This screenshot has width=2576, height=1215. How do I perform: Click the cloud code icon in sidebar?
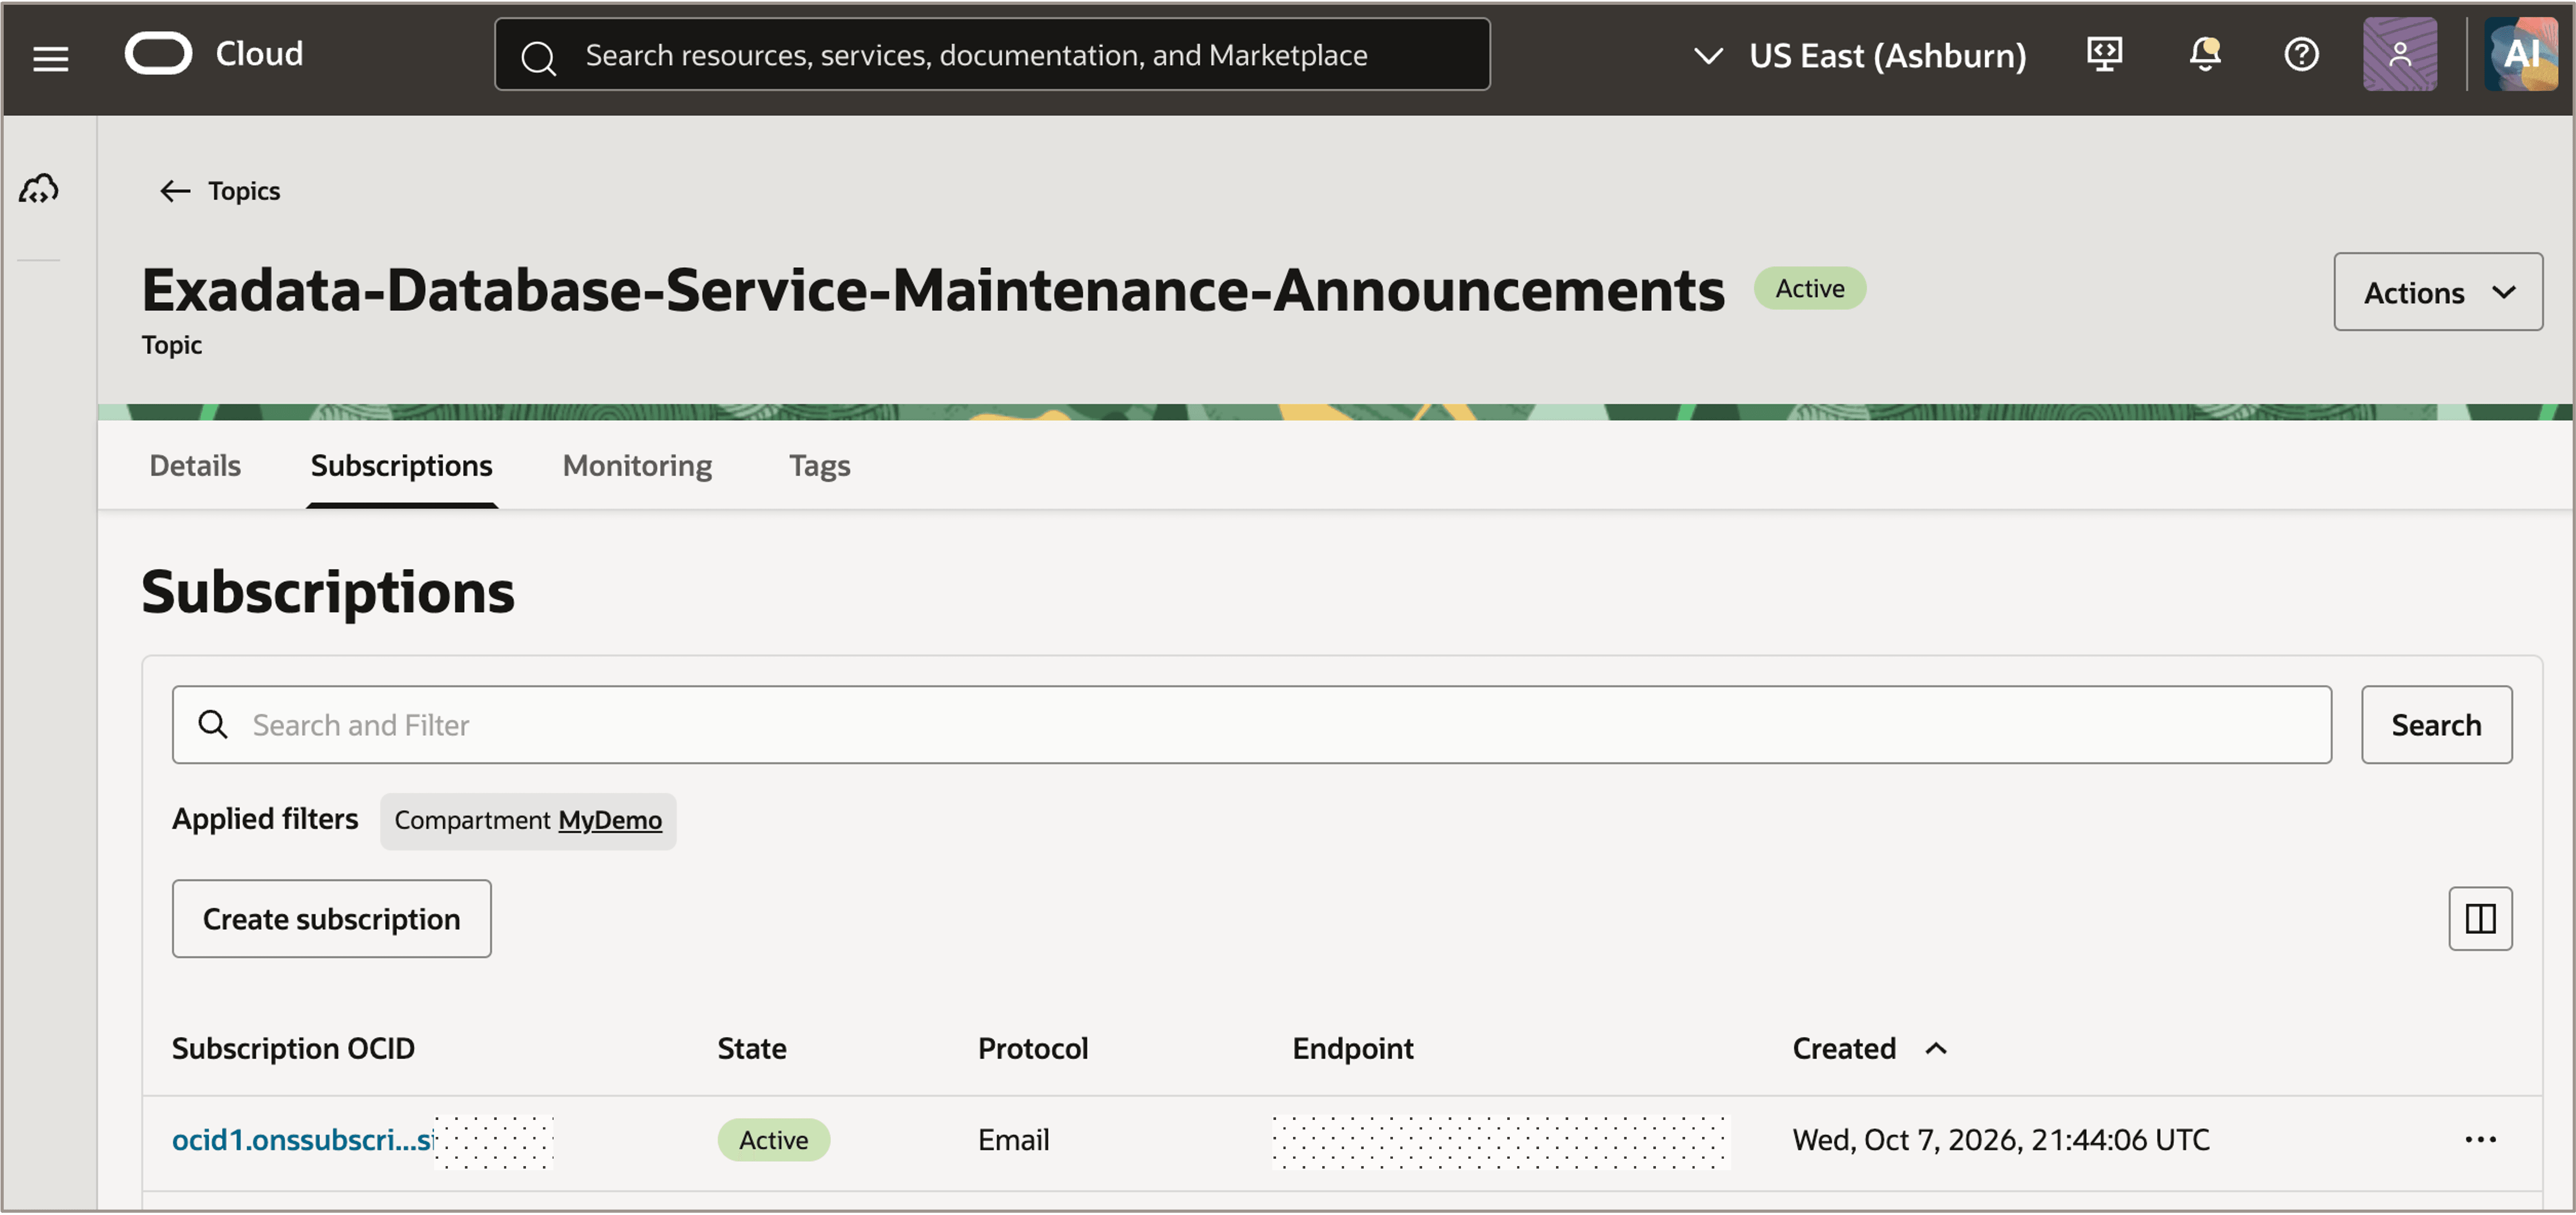click(39, 189)
